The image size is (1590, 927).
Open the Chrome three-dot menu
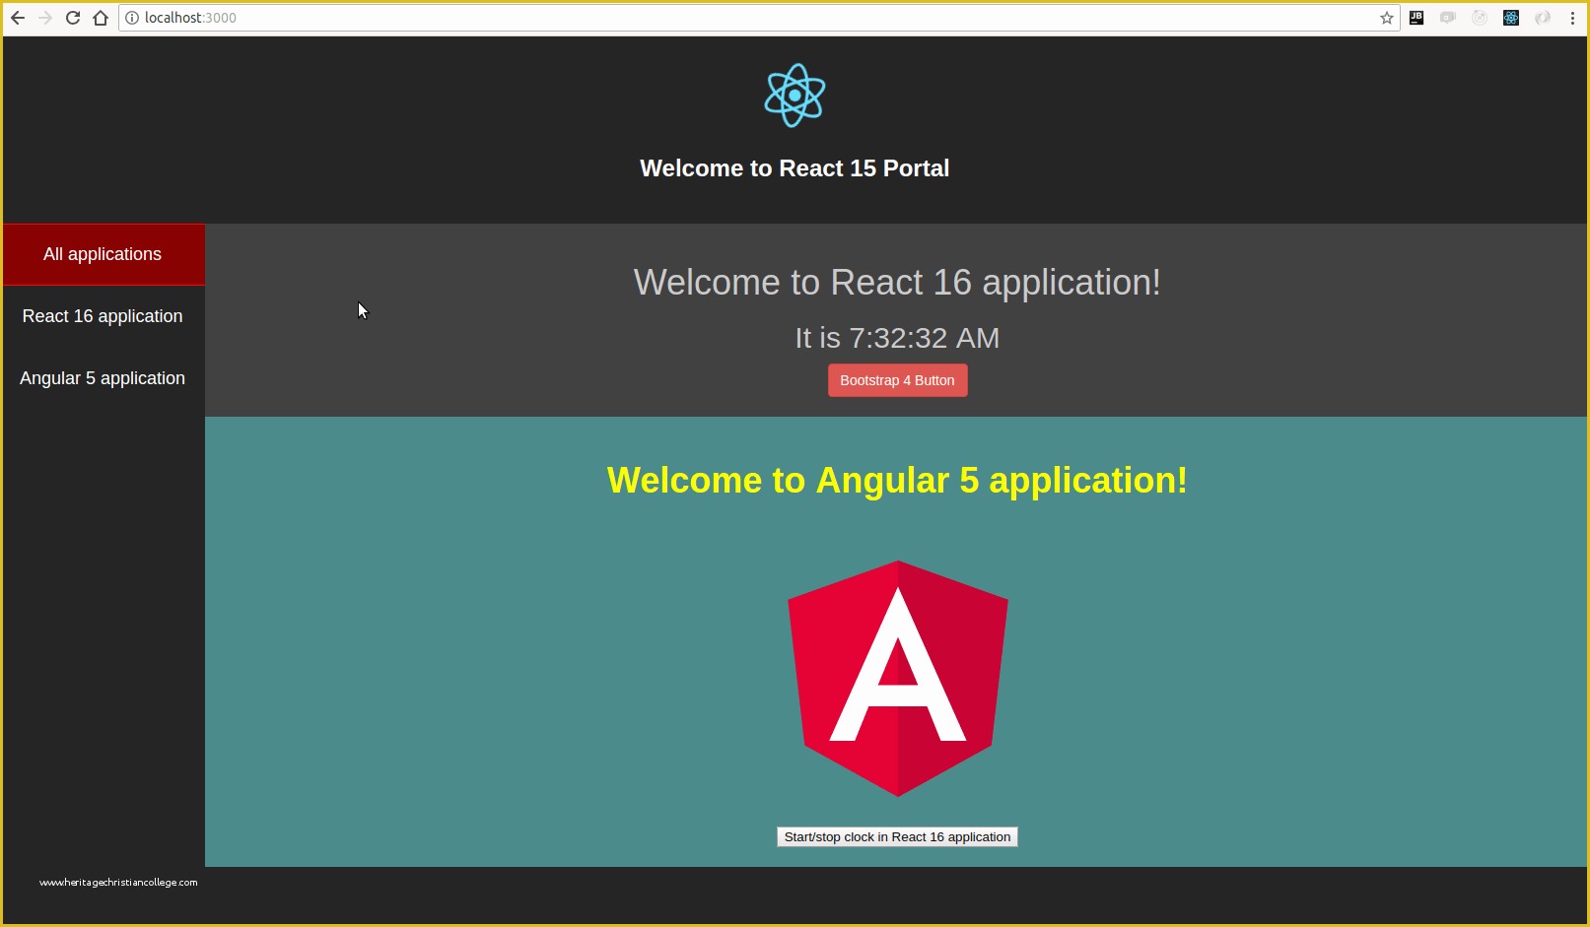point(1572,18)
